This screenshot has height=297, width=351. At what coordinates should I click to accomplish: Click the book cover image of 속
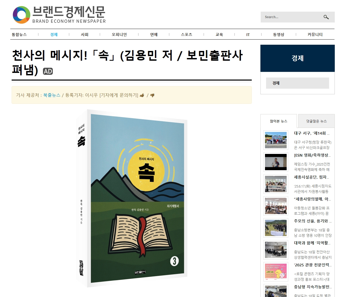[132, 198]
